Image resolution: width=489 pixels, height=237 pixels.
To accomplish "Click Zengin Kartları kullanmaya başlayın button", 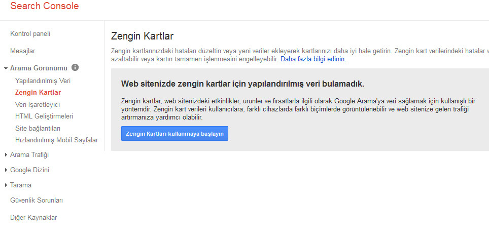I will pos(174,134).
